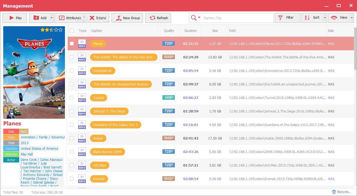This screenshot has width=357, height=196.
Task: Click the 1080P quality badge for Avatar
Action: pos(169,138)
